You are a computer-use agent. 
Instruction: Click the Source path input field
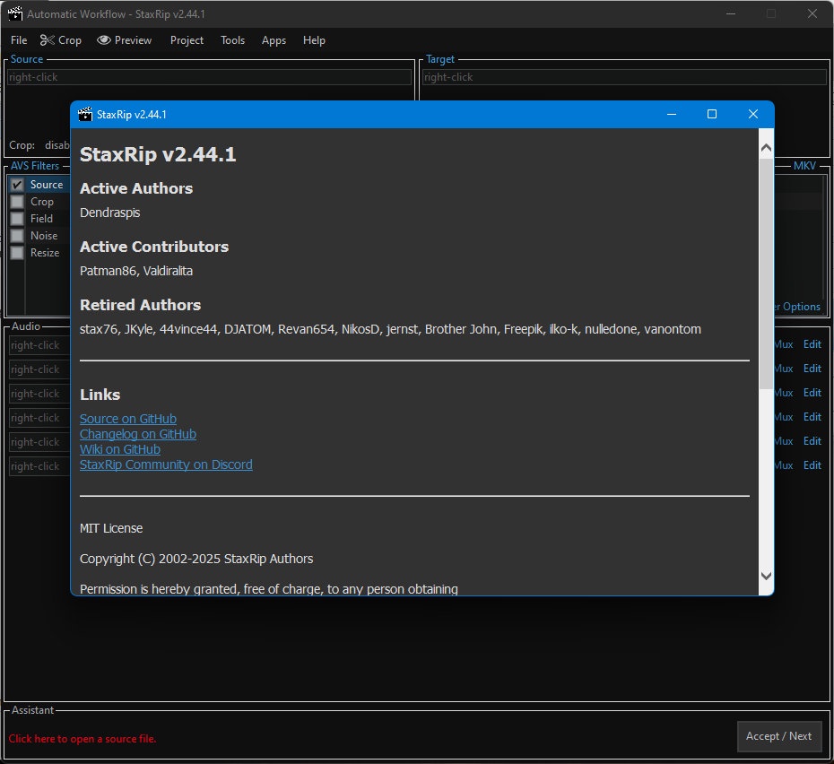coord(209,77)
